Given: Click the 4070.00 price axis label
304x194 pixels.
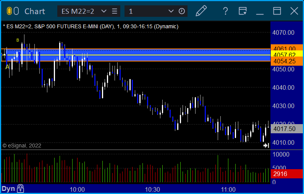Looking at the screenshot, I should tap(283, 32).
